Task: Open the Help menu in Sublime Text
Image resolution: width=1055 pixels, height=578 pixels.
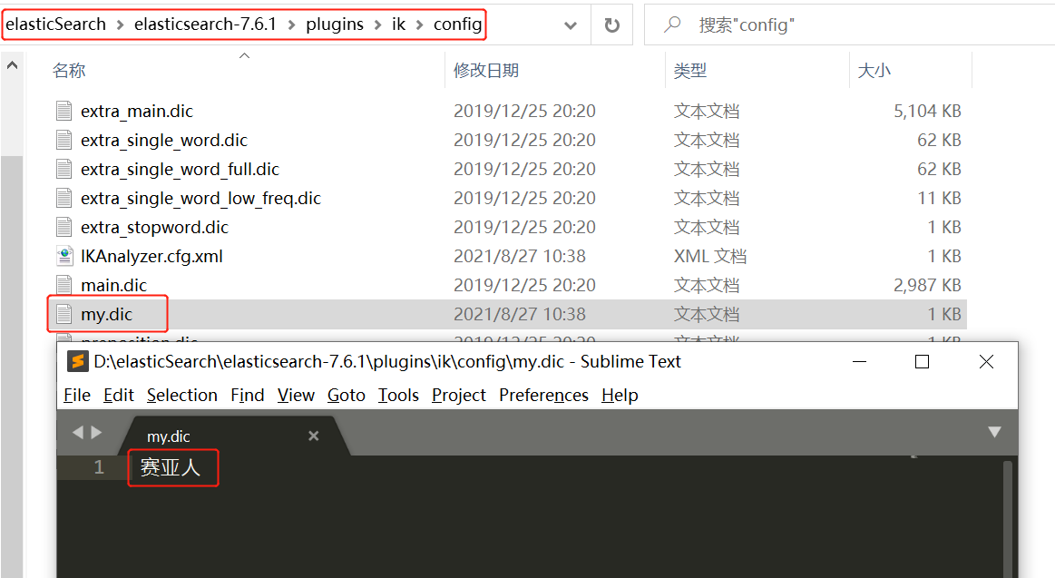Action: pos(620,395)
